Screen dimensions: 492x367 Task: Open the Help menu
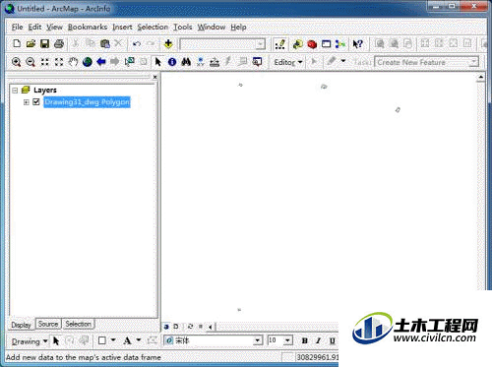pos(238,28)
